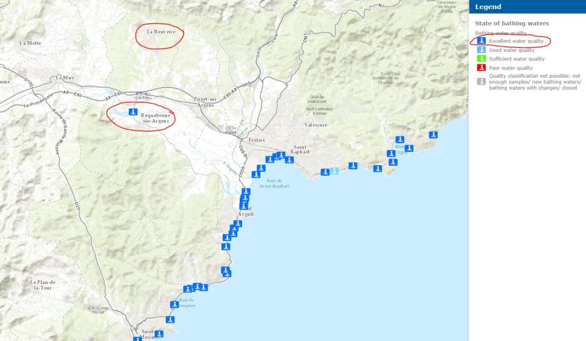
Task: Click the Legend panel header
Action: pos(527,7)
